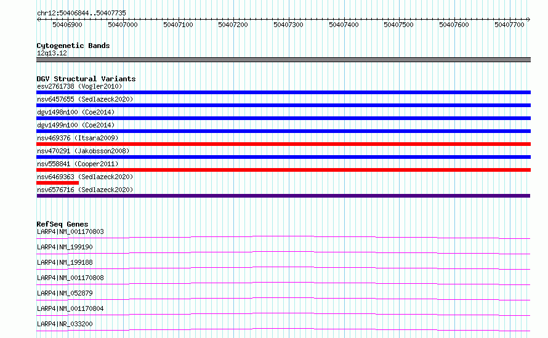The image size is (548, 338).
Task: Open transcript LARP4|NM_001170804 label
Action: click(x=70, y=308)
